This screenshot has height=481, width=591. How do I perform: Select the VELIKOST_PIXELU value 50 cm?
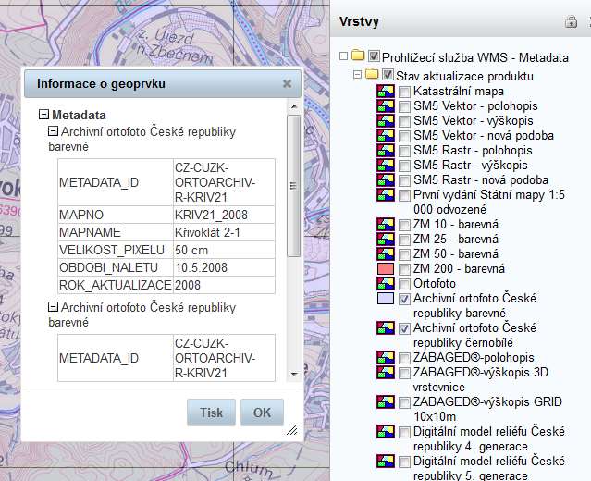coord(191,251)
